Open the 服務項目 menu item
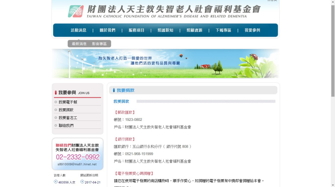The image size is (335, 187). [x=136, y=30]
